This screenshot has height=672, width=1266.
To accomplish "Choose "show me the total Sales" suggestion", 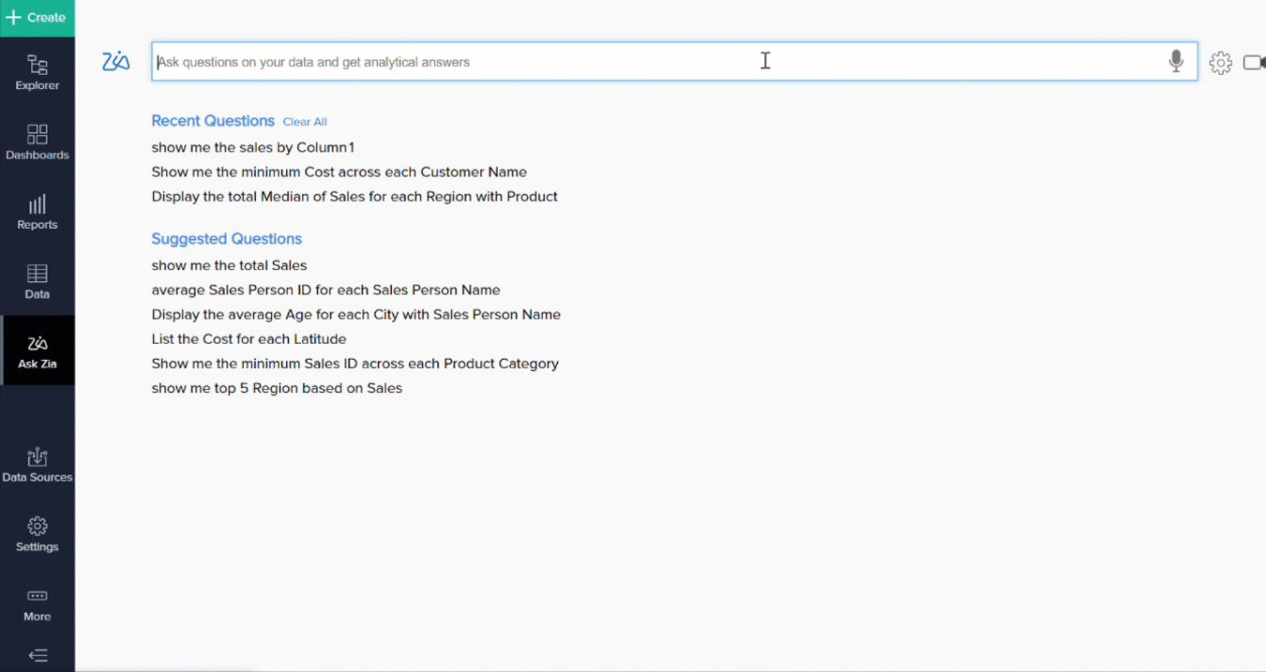I will (x=230, y=265).
